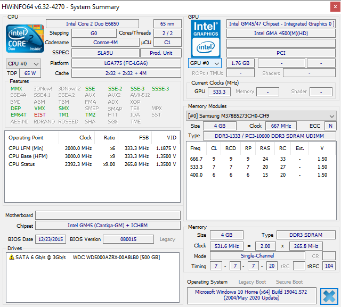Click the RAS column header

265,148
